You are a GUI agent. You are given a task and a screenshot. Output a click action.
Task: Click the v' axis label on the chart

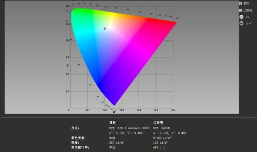pyautogui.click(x=68, y=66)
